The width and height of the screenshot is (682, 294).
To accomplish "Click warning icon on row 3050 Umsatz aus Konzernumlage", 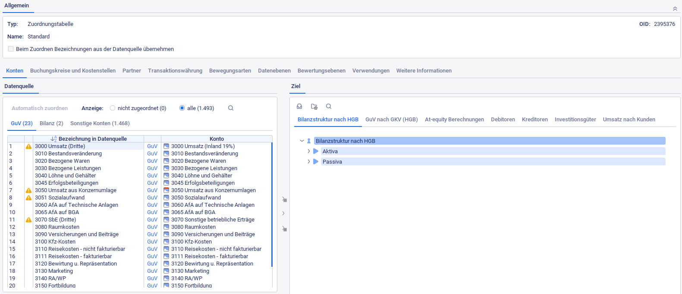I will (x=28, y=190).
